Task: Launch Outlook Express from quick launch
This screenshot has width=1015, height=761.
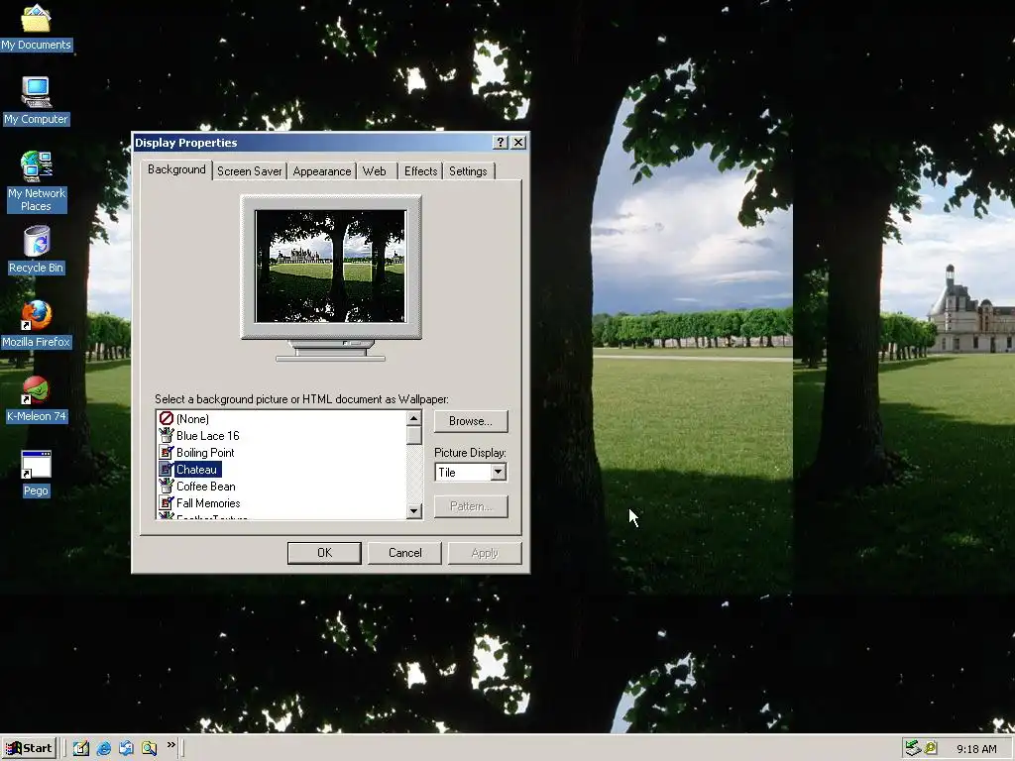Action: [126, 748]
